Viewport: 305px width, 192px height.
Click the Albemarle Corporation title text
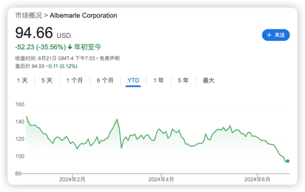coord(83,15)
